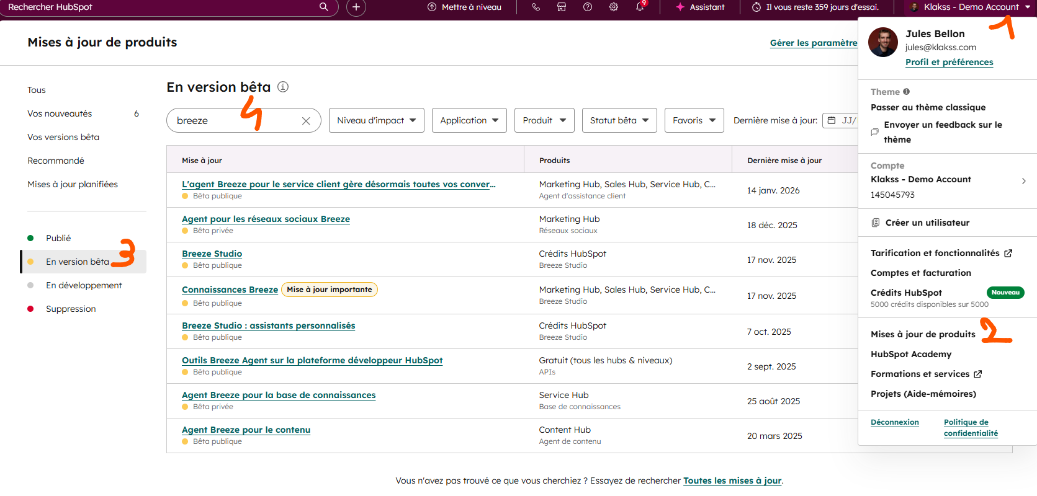Select En développement status filter
The height and width of the screenshot is (496, 1037).
pos(84,285)
